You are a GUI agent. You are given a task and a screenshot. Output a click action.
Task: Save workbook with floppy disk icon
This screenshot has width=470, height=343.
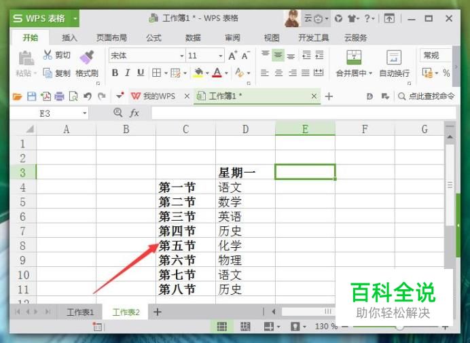[x=31, y=96]
